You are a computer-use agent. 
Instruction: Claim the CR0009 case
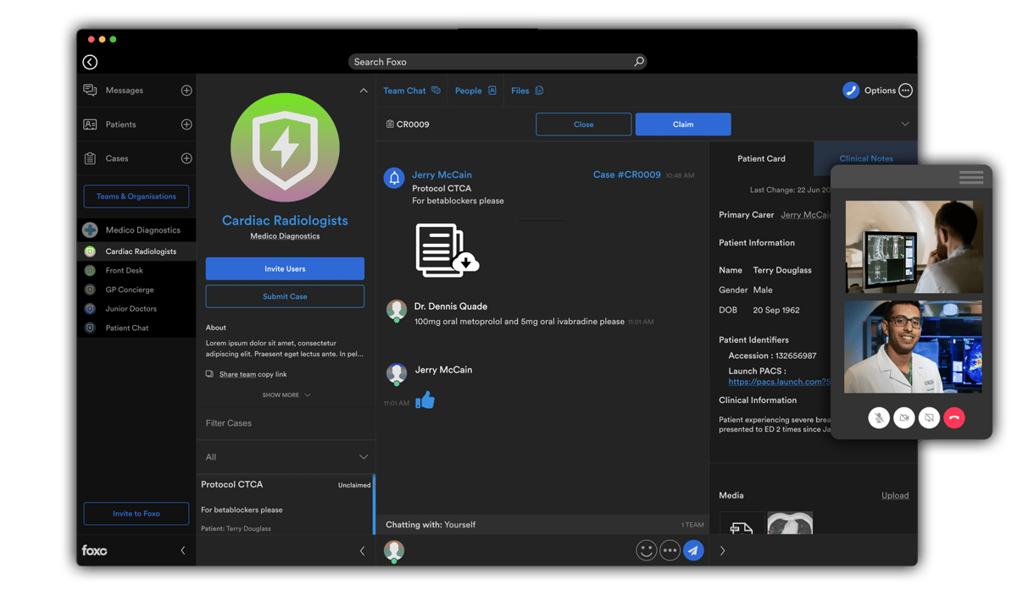682,124
